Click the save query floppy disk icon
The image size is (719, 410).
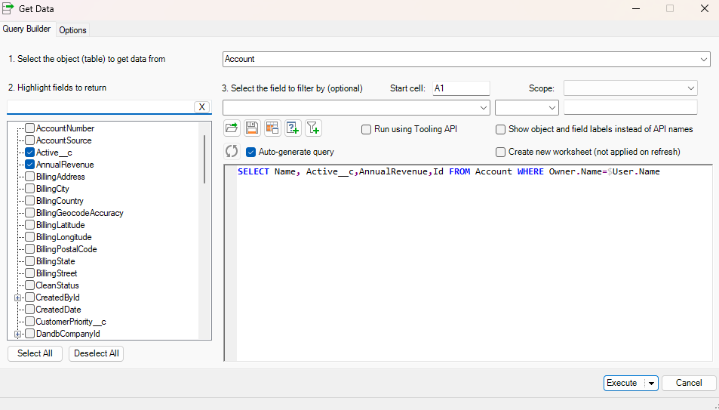pyautogui.click(x=252, y=128)
